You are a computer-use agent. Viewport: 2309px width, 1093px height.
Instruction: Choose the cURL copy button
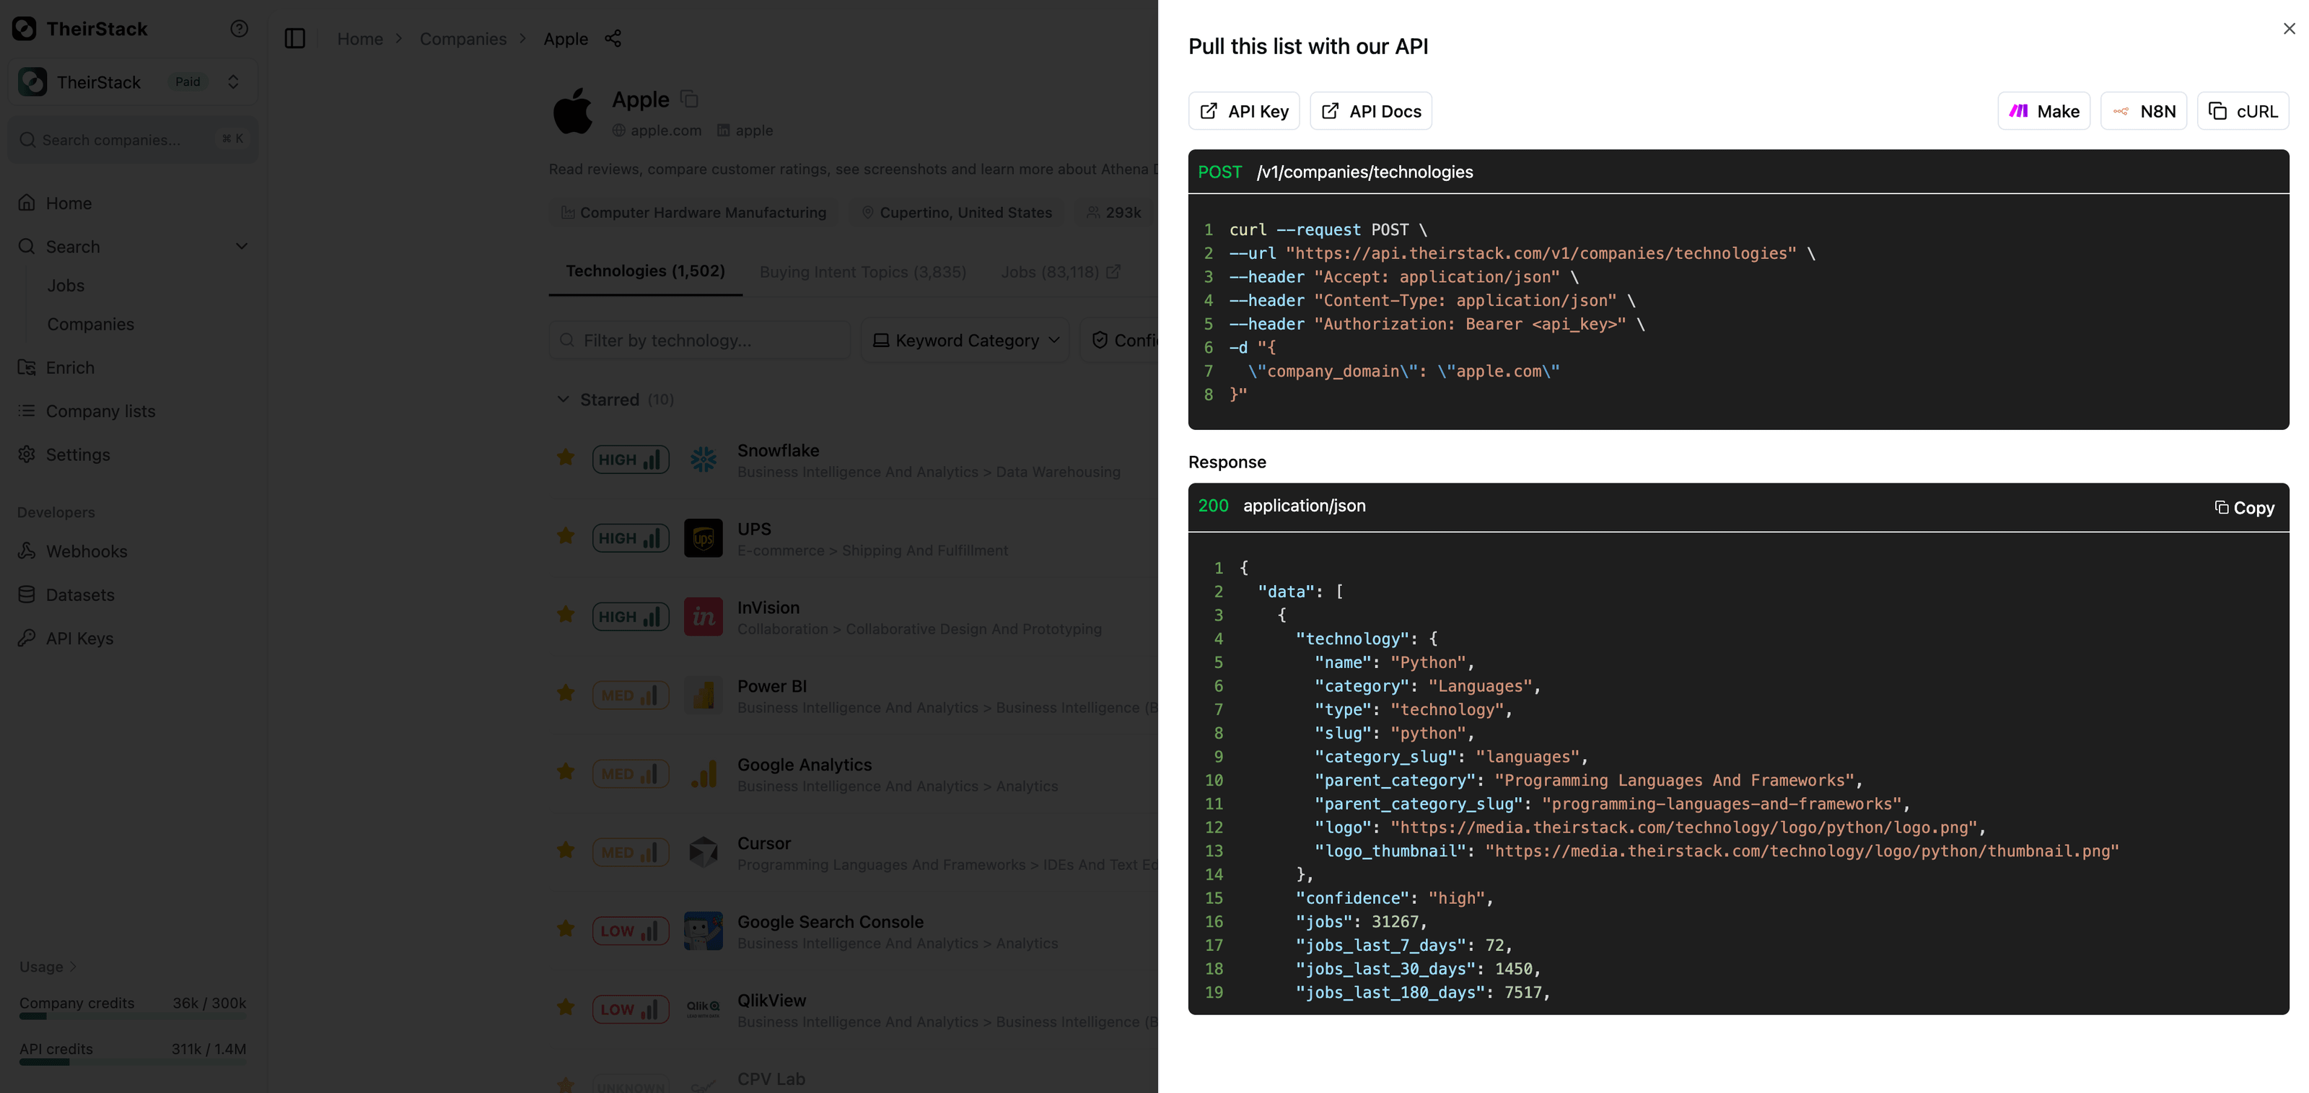coord(2243,111)
